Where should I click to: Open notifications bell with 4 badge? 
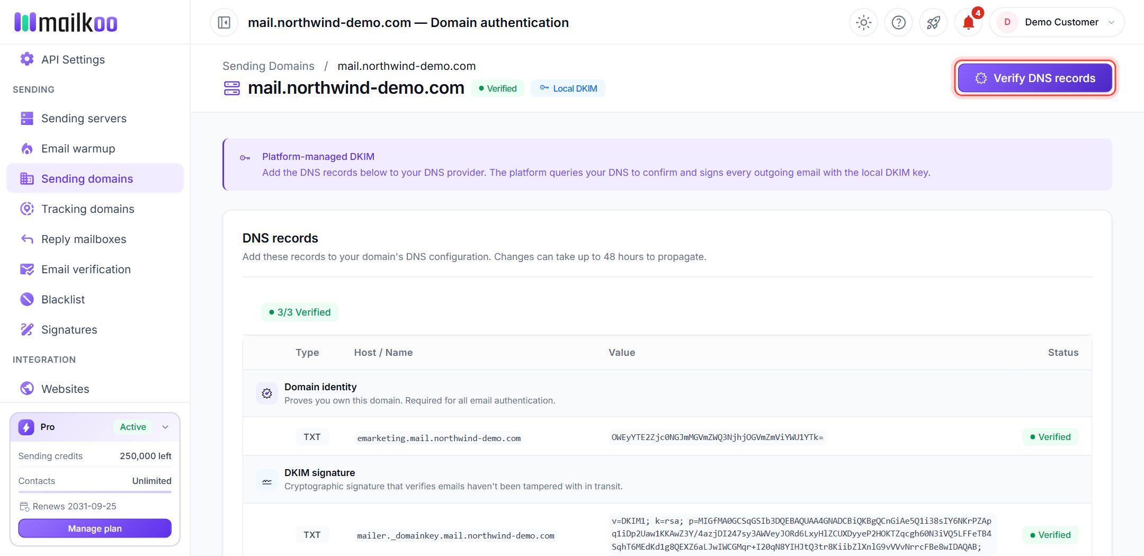pos(968,22)
